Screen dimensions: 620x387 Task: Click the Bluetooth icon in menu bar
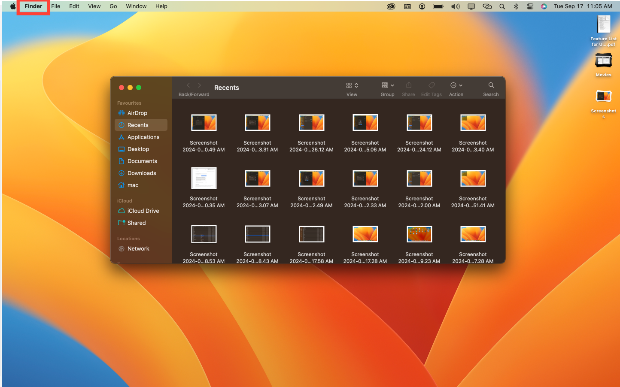516,6
